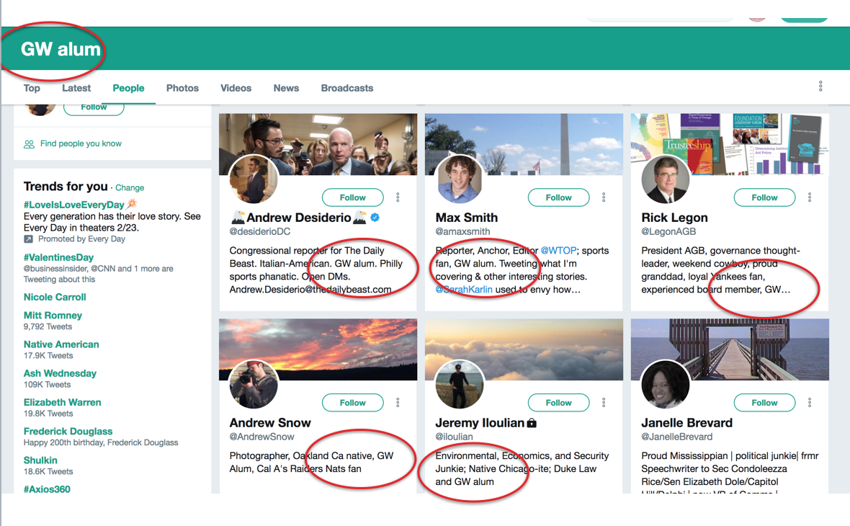Switch to the Latest tab

[76, 88]
